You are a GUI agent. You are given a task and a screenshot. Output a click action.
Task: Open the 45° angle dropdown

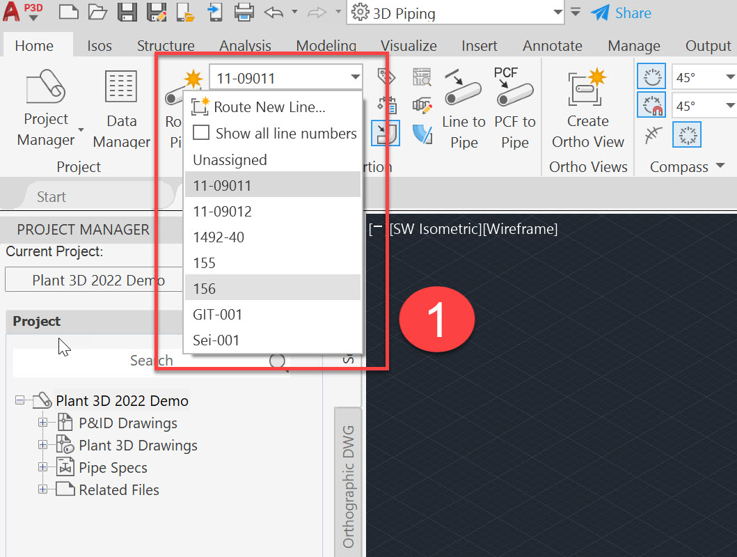coord(729,76)
